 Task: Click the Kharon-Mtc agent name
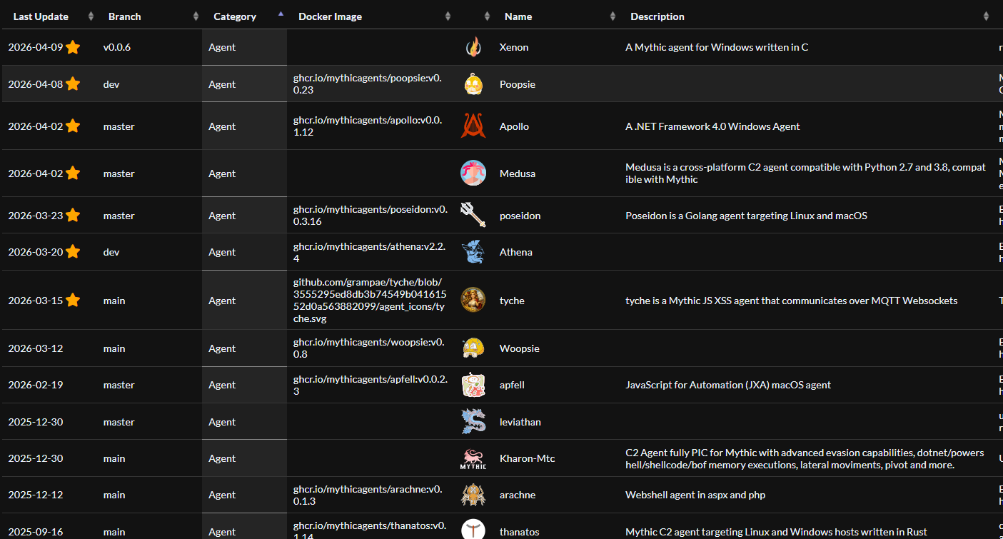coord(527,458)
